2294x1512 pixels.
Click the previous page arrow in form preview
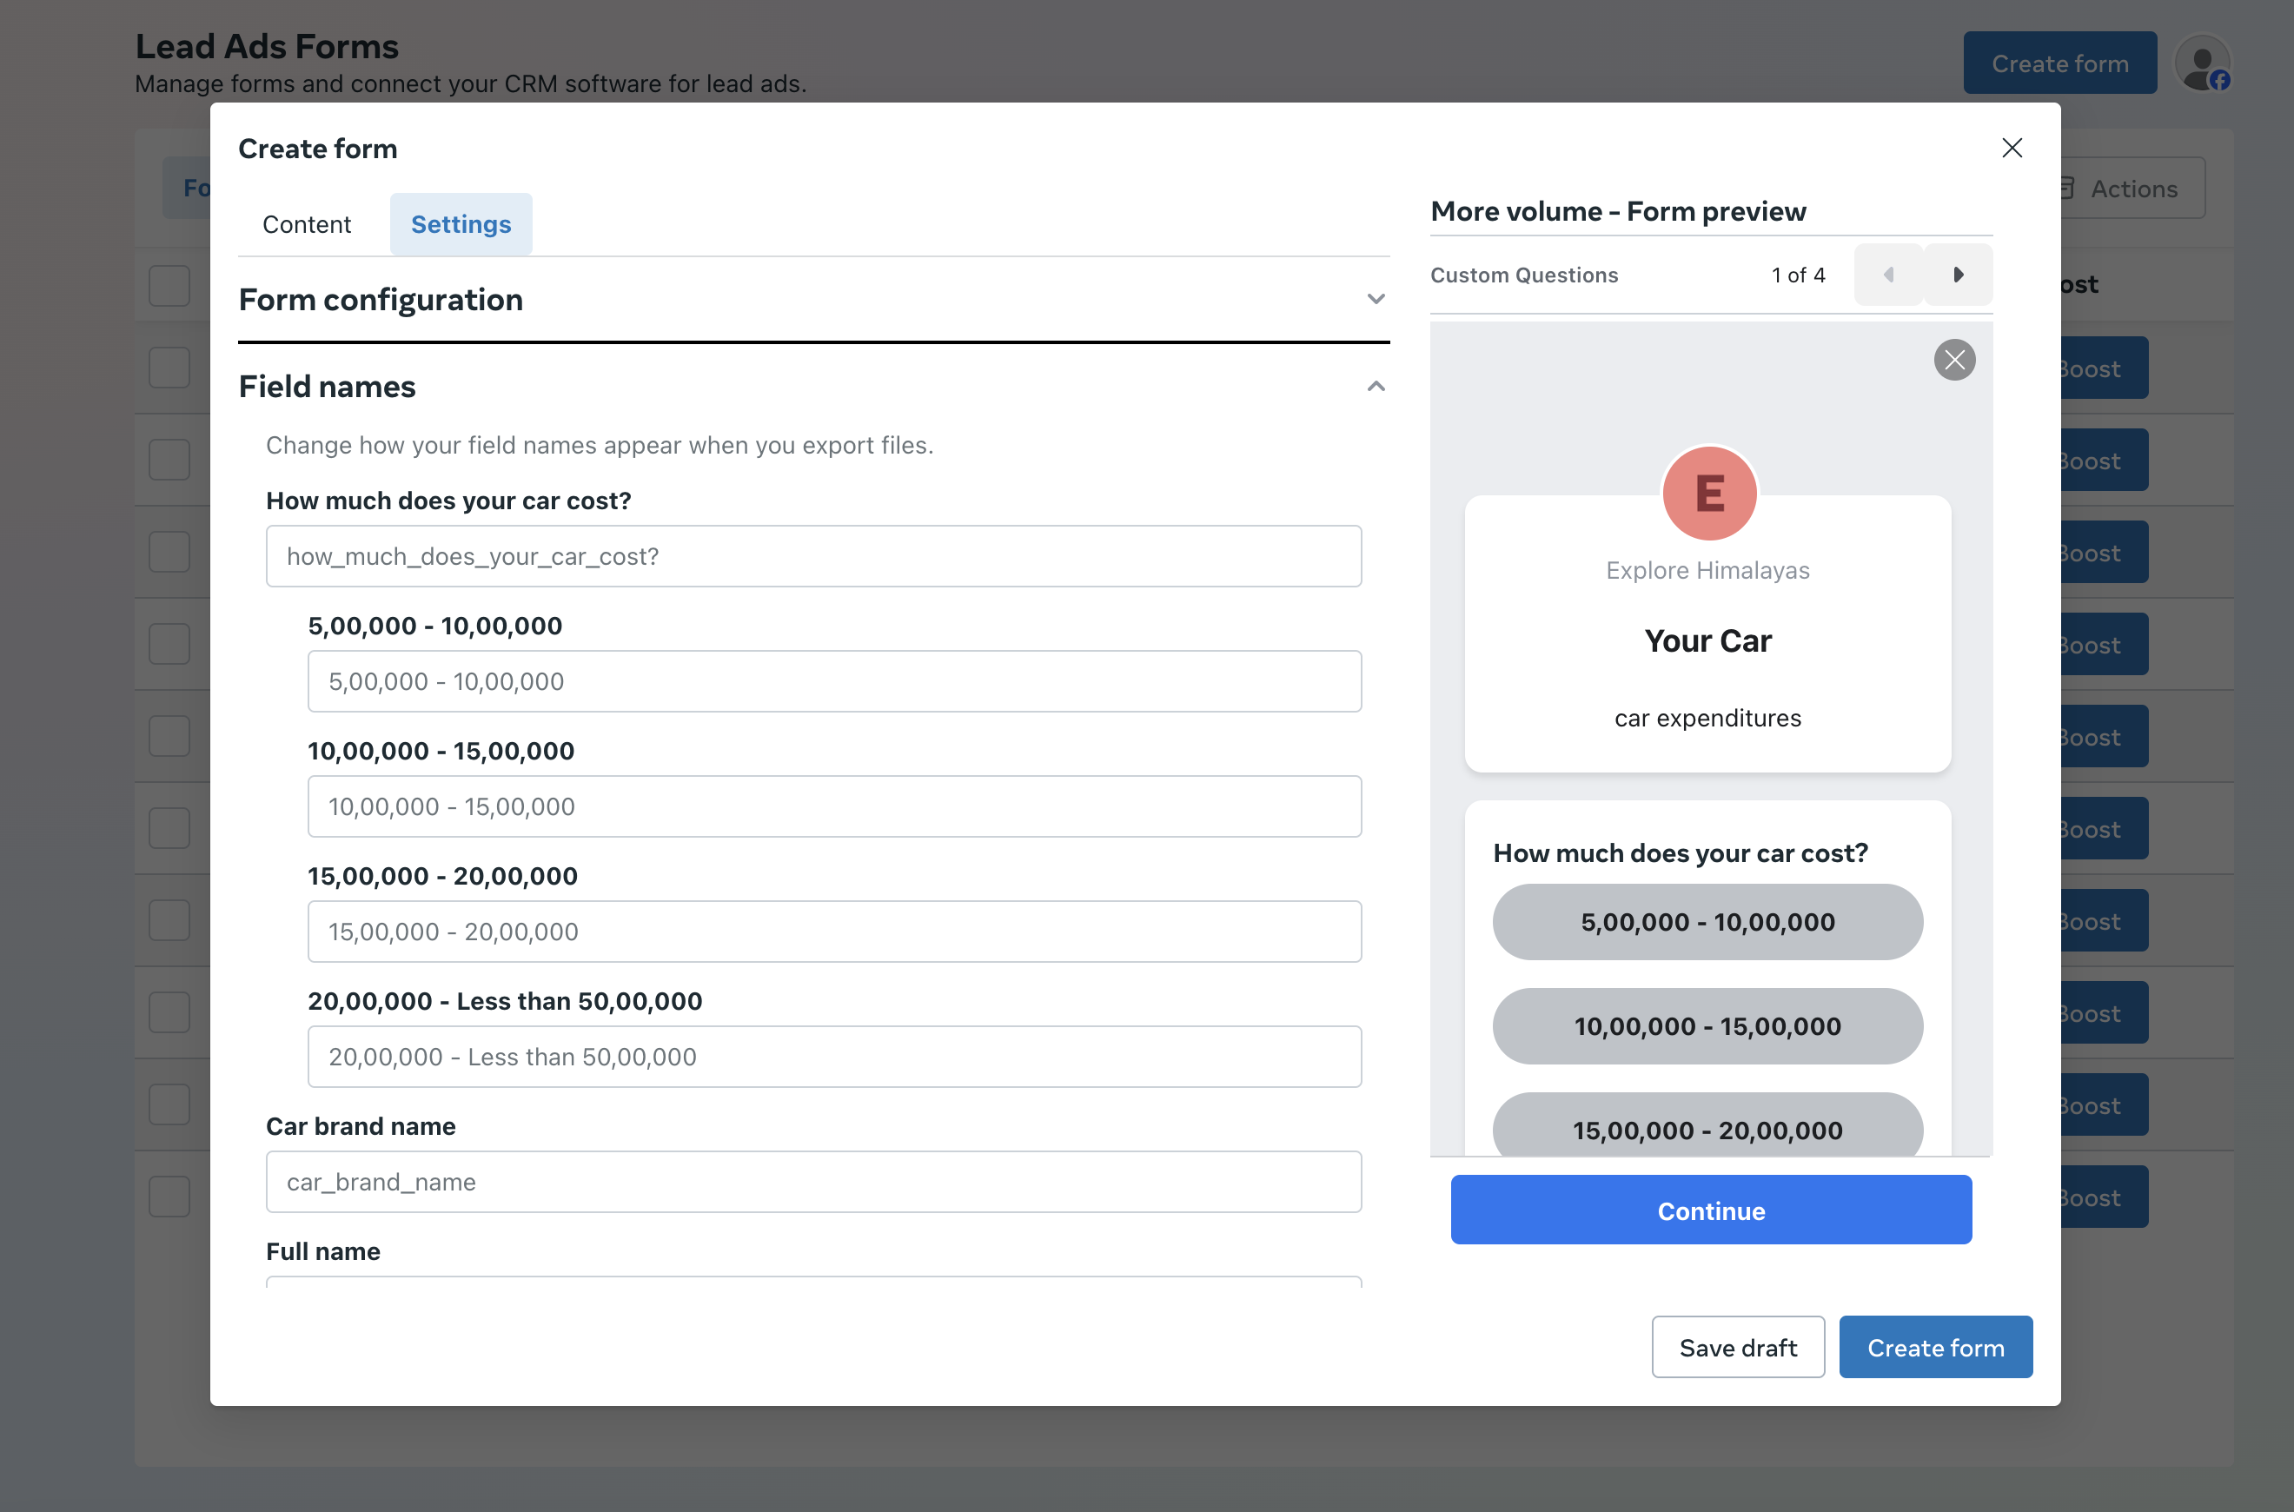[1888, 275]
